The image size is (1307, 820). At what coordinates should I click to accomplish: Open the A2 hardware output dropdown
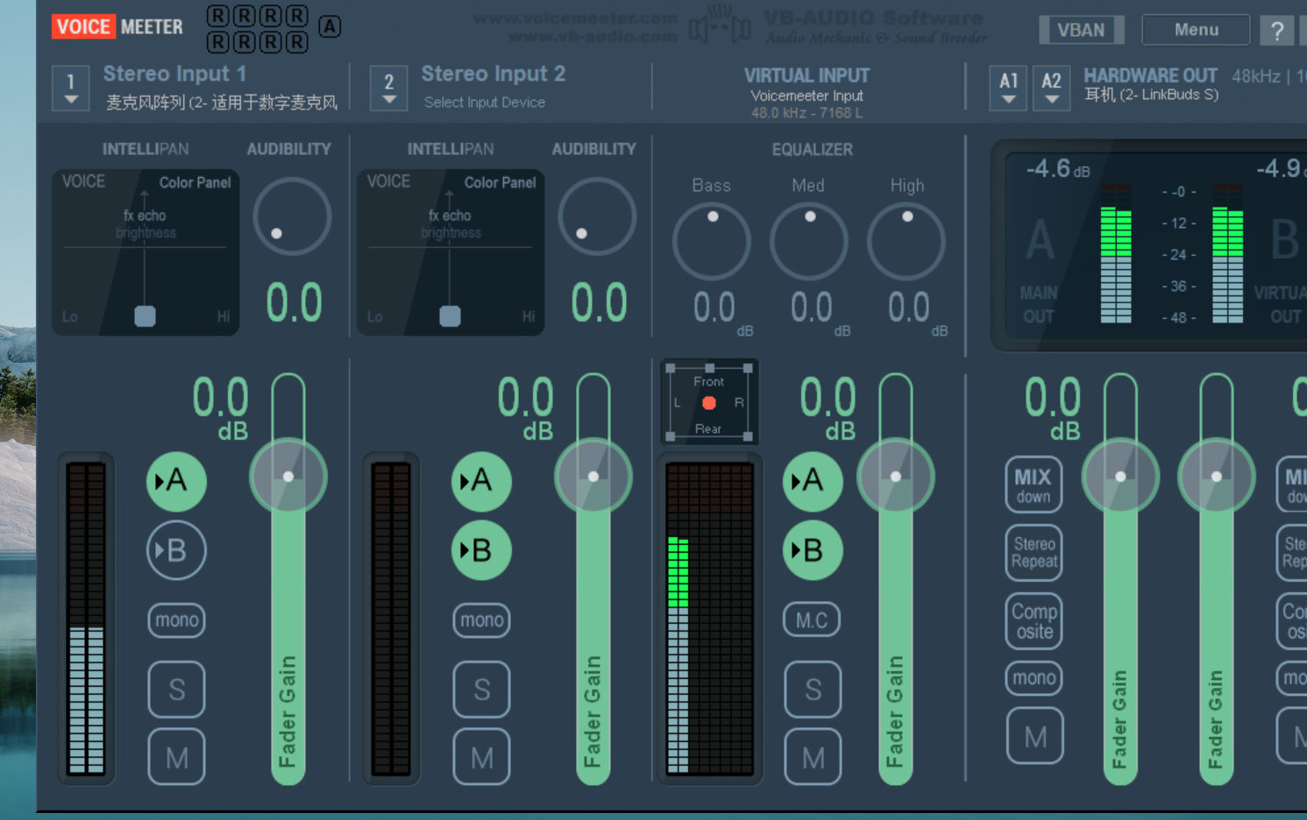click(x=1051, y=88)
